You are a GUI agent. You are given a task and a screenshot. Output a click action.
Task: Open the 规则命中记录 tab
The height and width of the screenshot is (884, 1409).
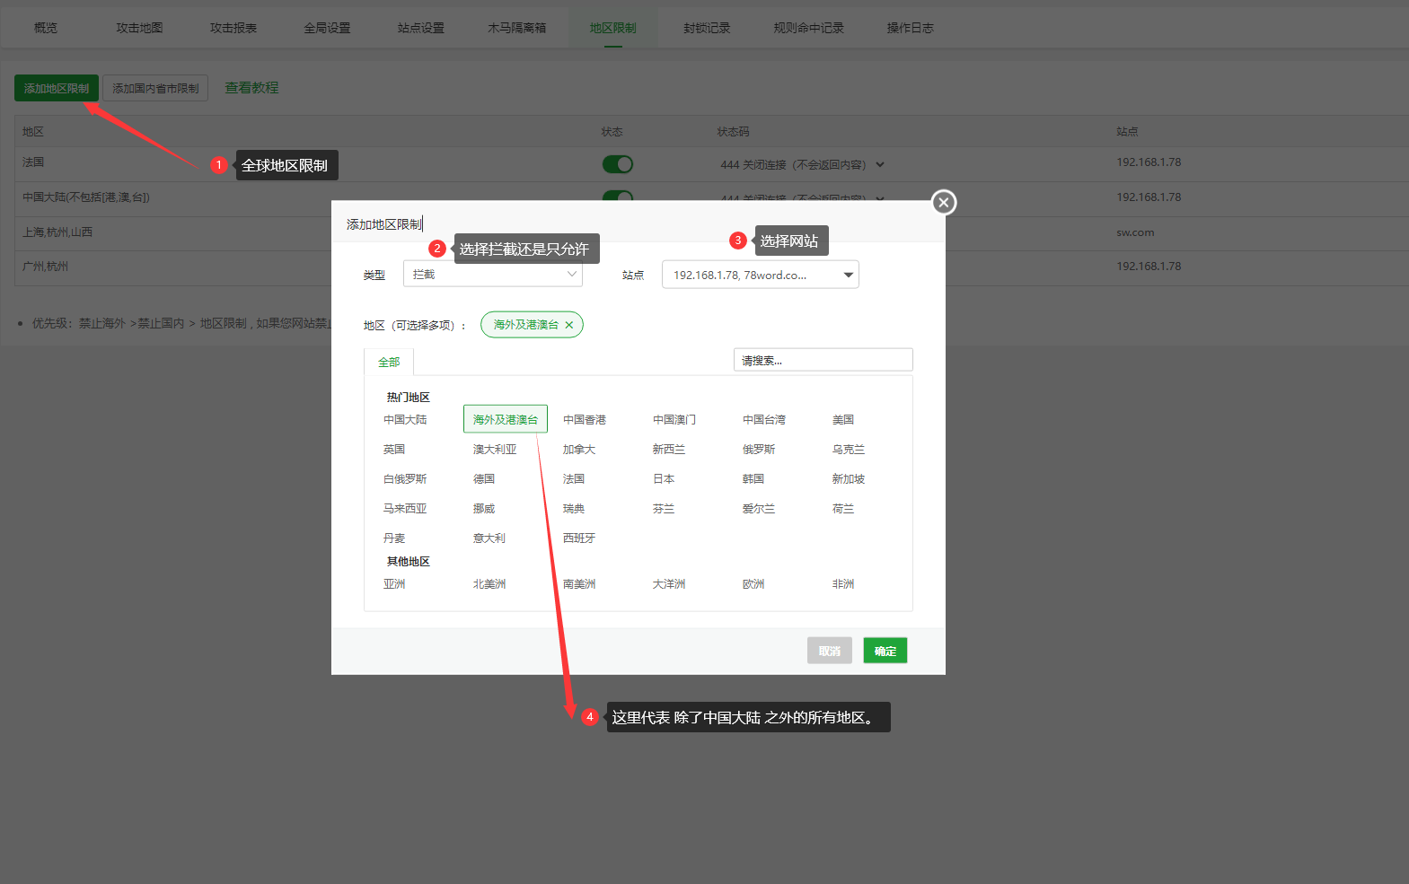[808, 28]
